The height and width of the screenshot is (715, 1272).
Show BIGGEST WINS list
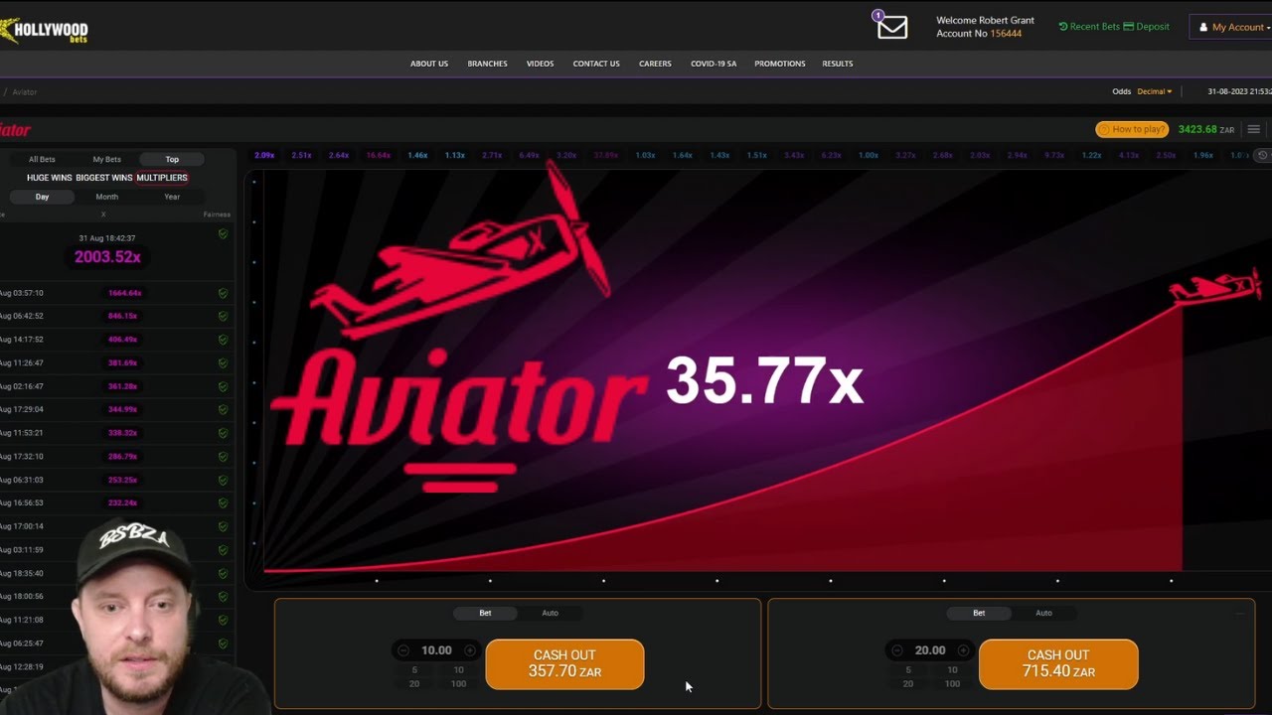coord(103,178)
